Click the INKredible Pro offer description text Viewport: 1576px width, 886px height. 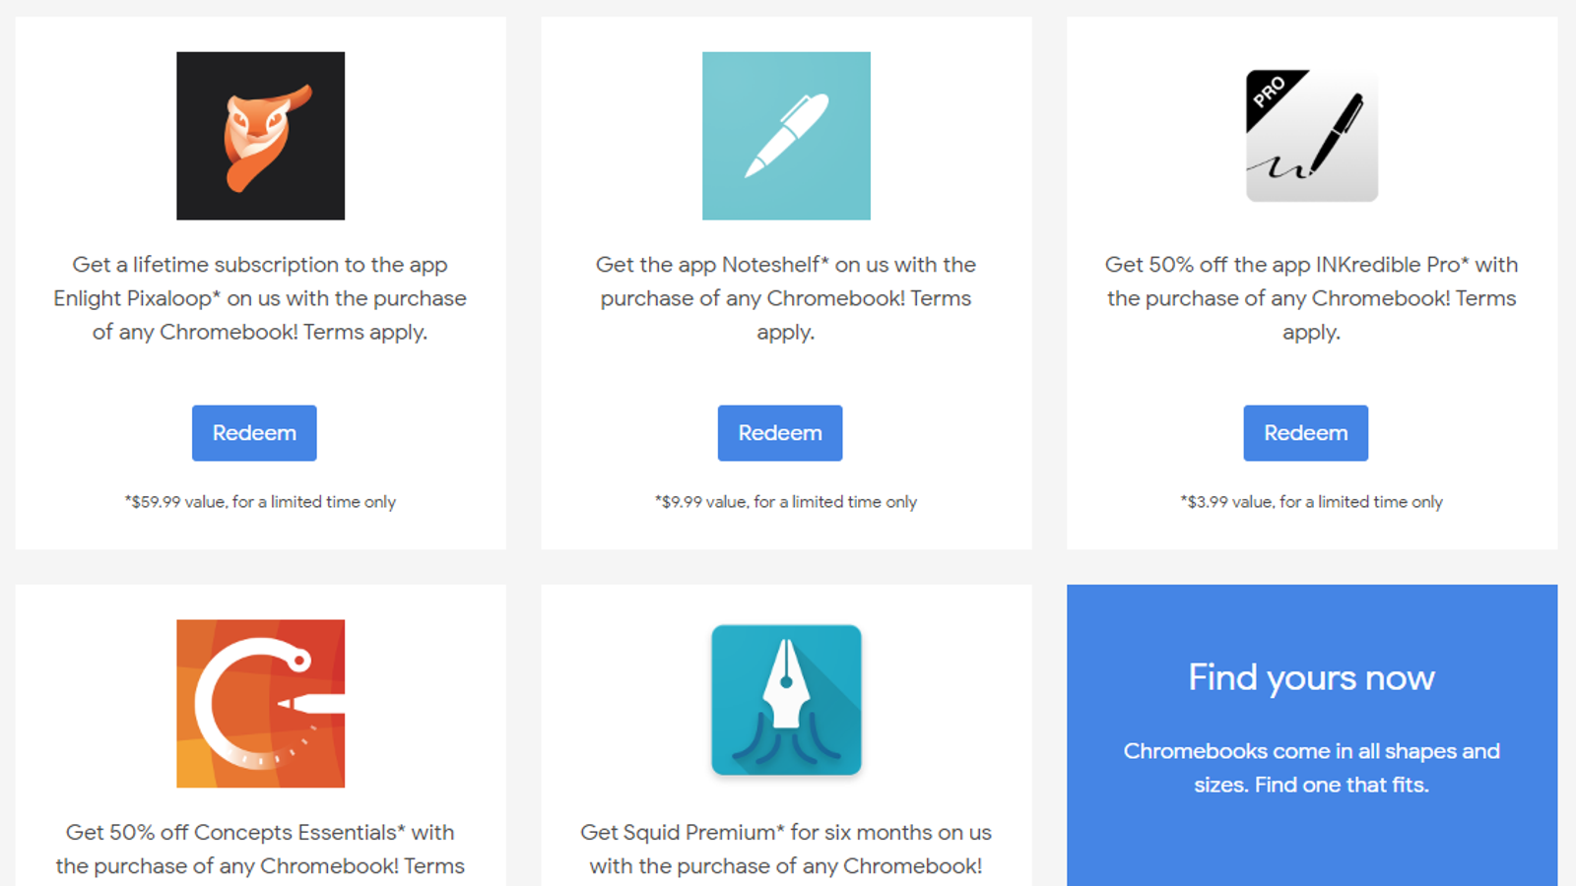tap(1311, 298)
